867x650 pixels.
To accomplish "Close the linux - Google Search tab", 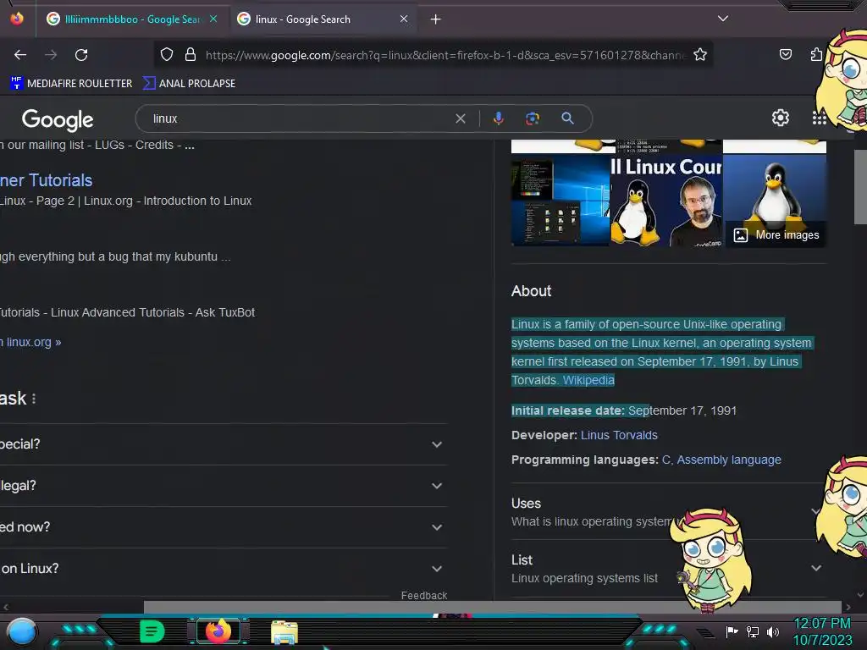I will pos(404,19).
